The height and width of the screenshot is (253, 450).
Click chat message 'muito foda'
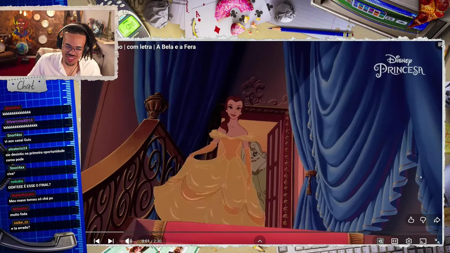[x=19, y=214]
